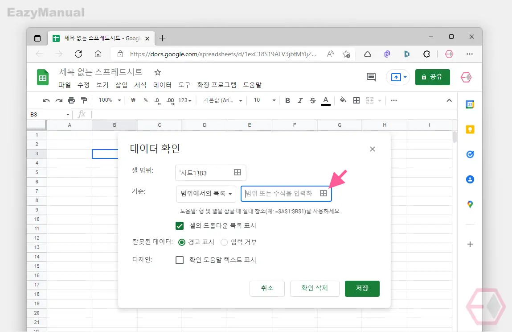512x332 pixels.
Task: Print the spreadsheet via printer icon
Action: point(71,100)
